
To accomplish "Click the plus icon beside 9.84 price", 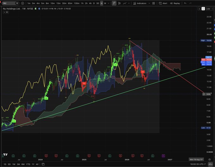I will pyautogui.click(x=204, y=94).
